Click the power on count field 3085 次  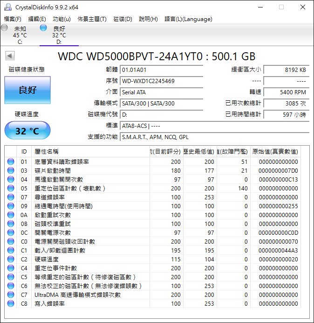pyautogui.click(x=286, y=103)
